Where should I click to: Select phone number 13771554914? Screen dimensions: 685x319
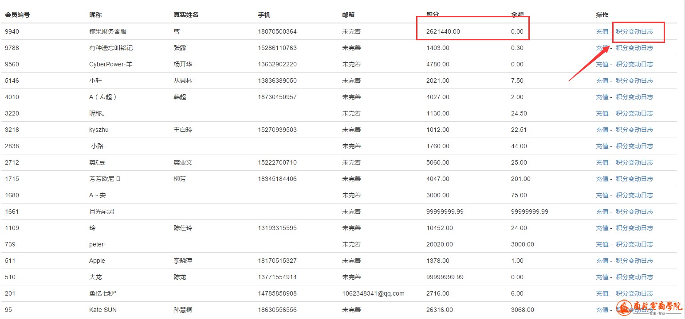277,277
